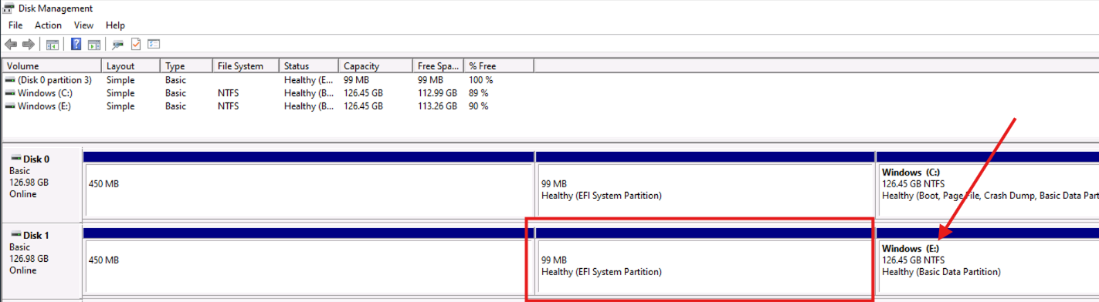Select the Windows (E:) partition on Disk 1

[988, 260]
